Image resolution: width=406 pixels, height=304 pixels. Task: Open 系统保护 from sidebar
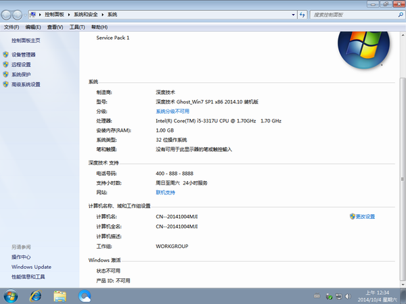[21, 74]
